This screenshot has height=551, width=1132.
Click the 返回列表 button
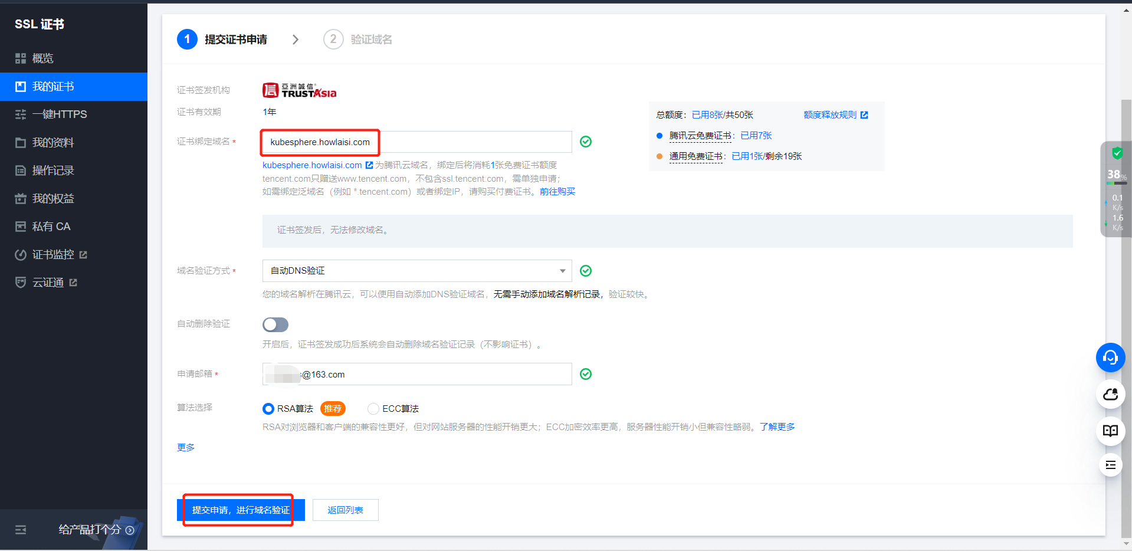pos(345,510)
